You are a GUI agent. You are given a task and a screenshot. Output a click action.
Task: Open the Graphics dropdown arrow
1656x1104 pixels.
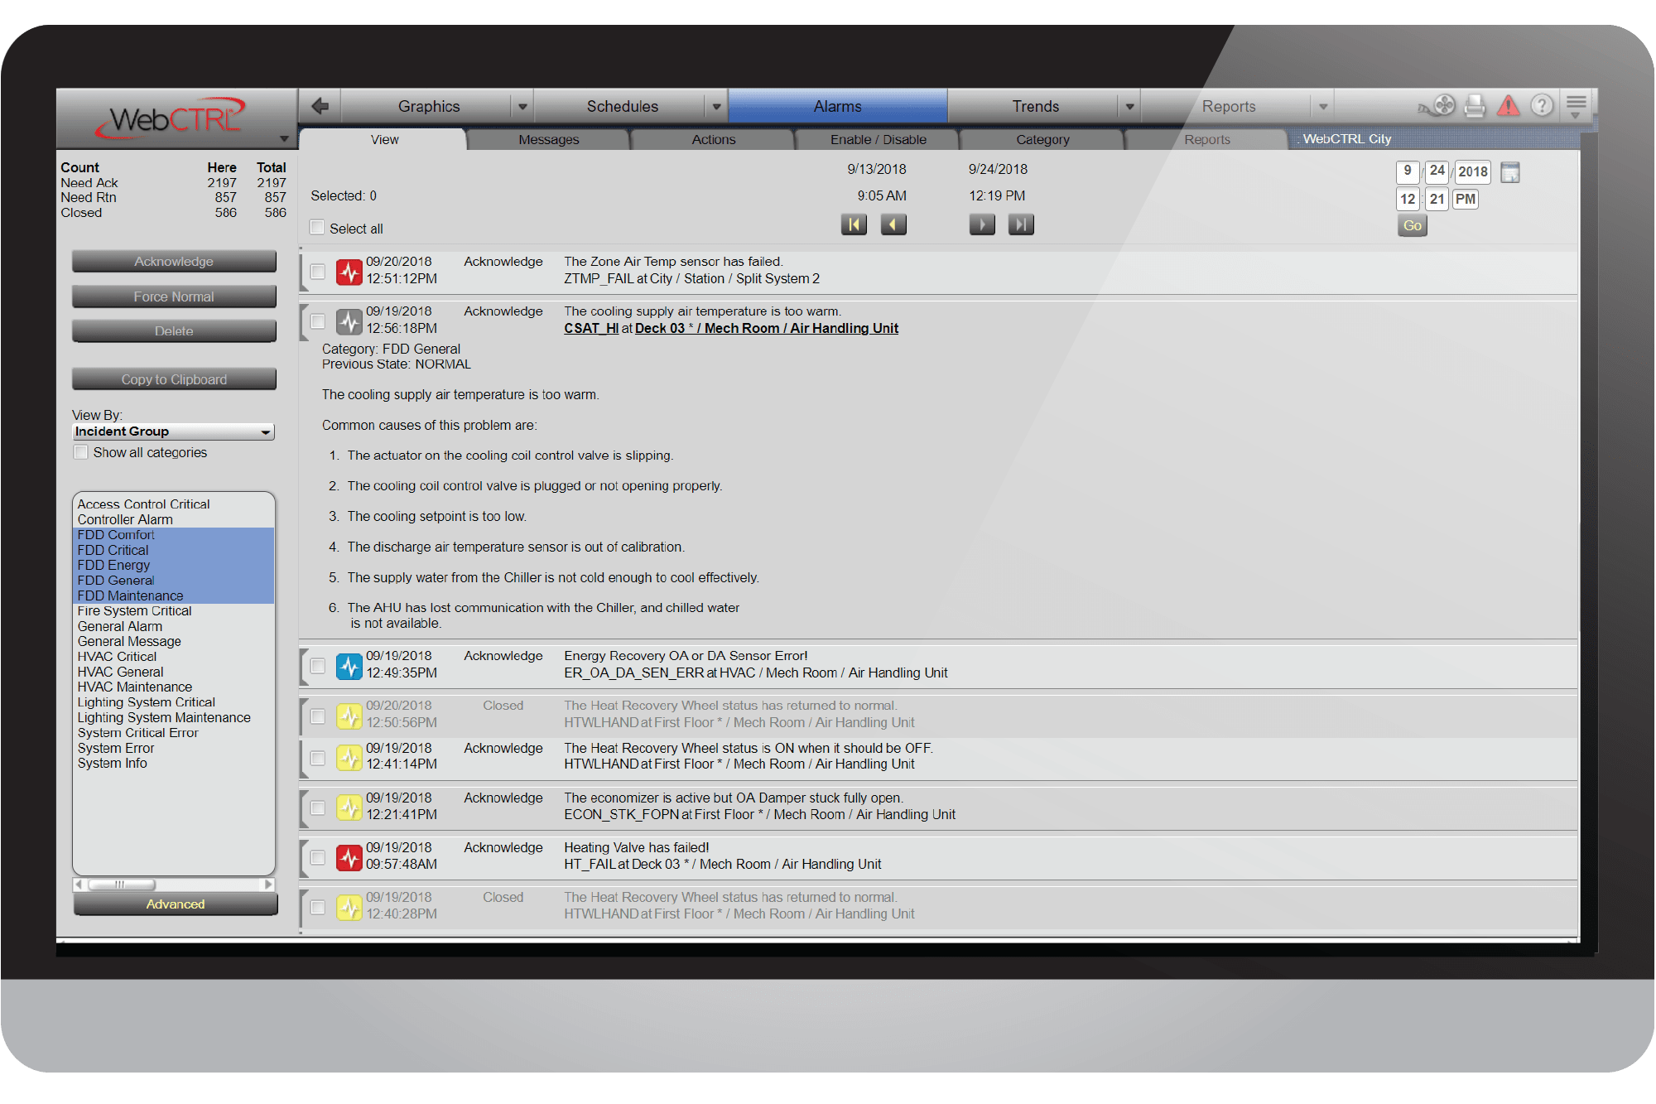coord(522,105)
